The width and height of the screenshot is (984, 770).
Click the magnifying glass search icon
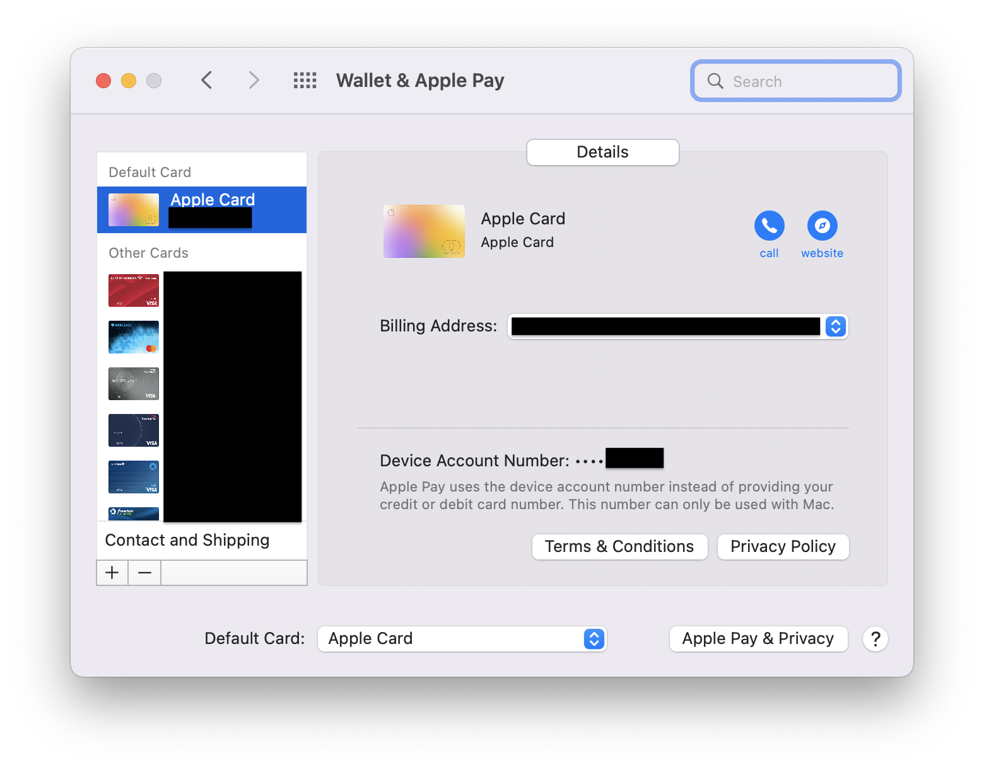[x=715, y=81]
